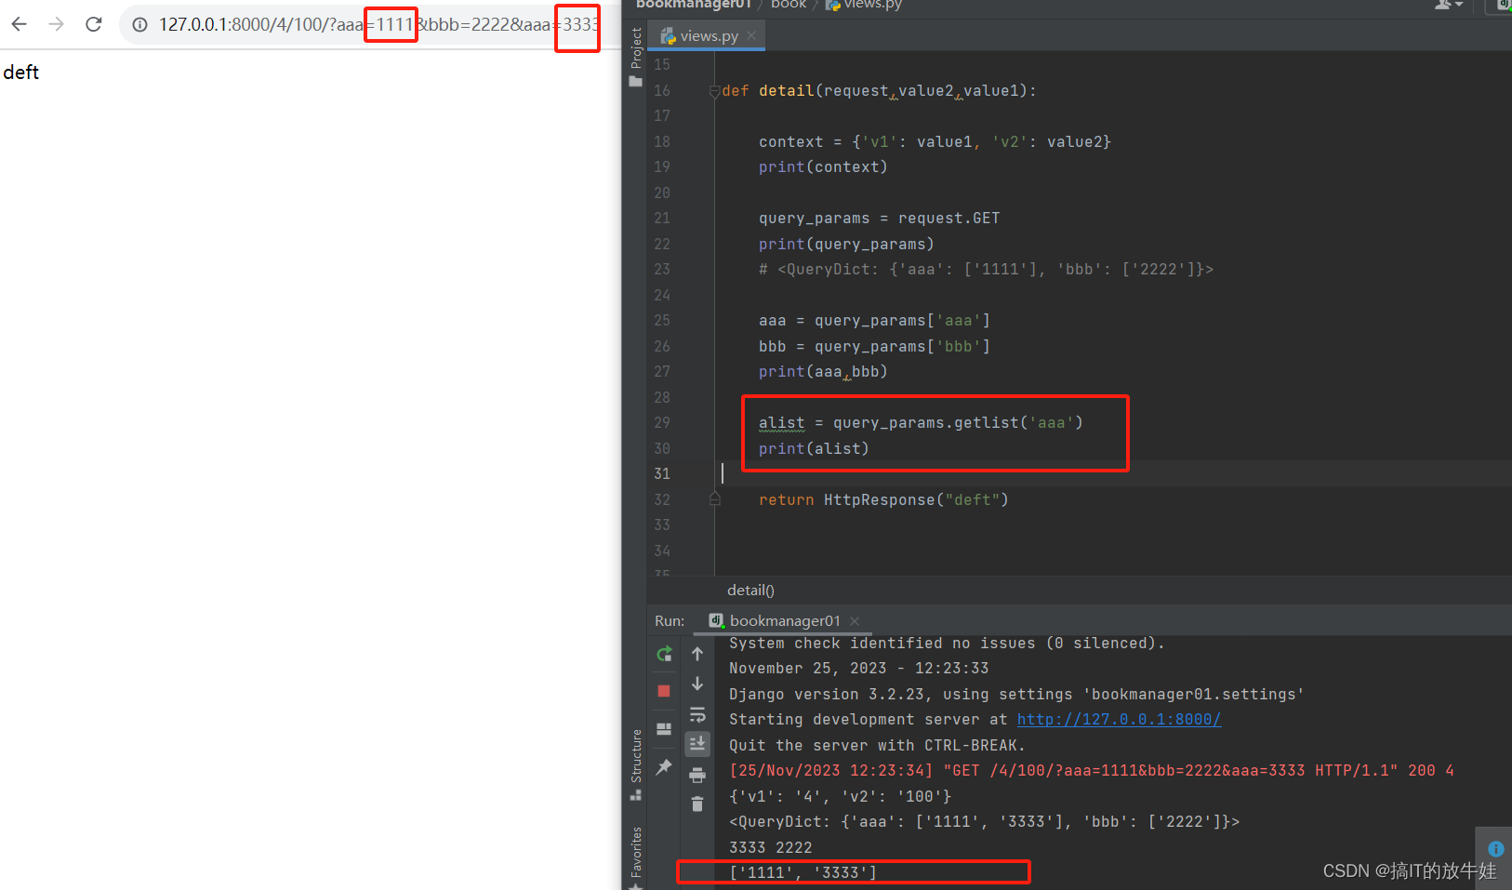Move up the stack trace in console
Screen dimensions: 1512x890
[x=697, y=655]
